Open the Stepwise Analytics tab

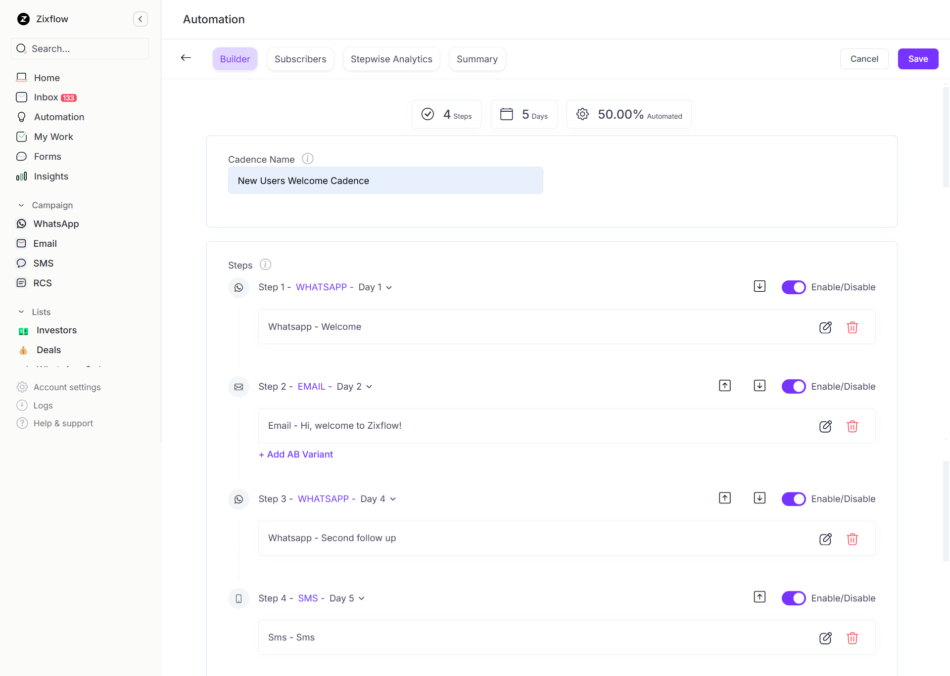(391, 59)
